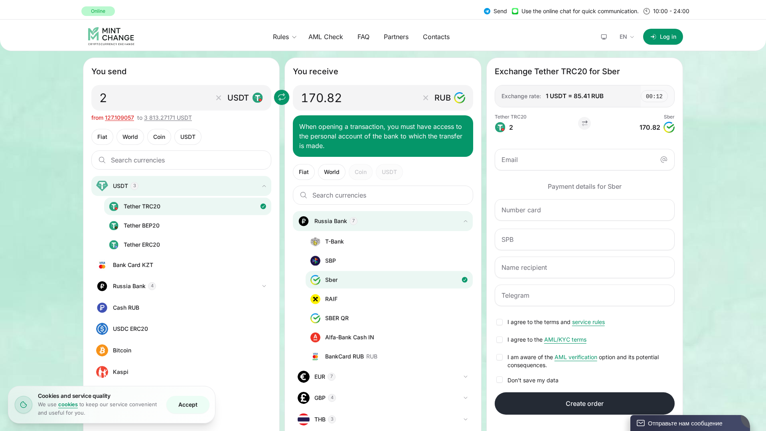Expand the GBP currency group
The height and width of the screenshot is (431, 766).
click(x=383, y=398)
